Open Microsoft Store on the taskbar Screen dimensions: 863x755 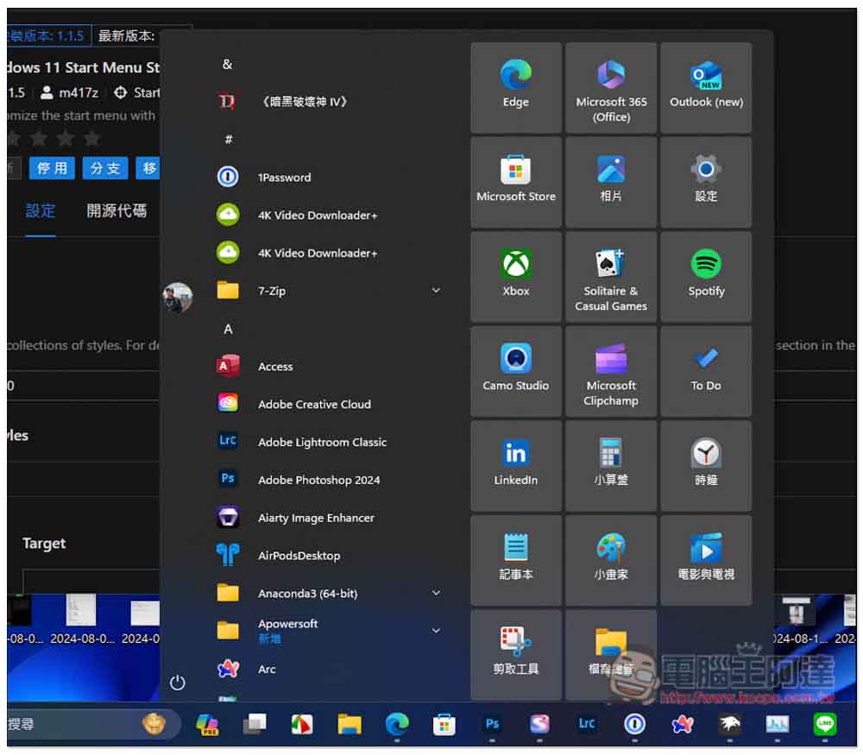[x=444, y=724]
